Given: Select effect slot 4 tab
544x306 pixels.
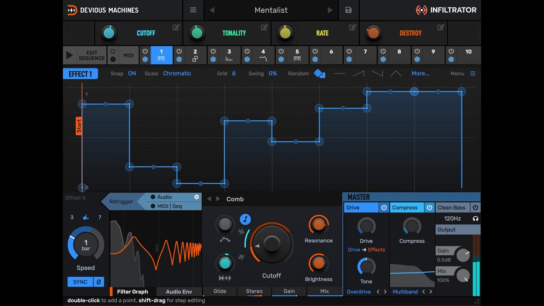Looking at the screenshot, I should [263, 55].
